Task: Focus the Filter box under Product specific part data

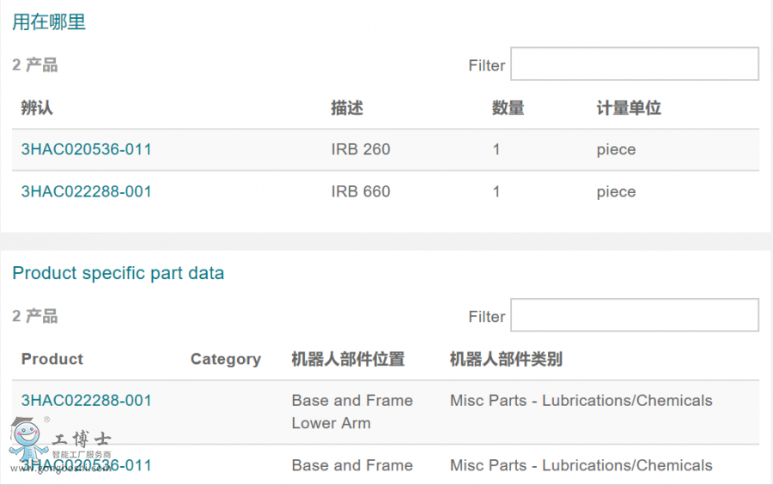Action: click(x=634, y=315)
